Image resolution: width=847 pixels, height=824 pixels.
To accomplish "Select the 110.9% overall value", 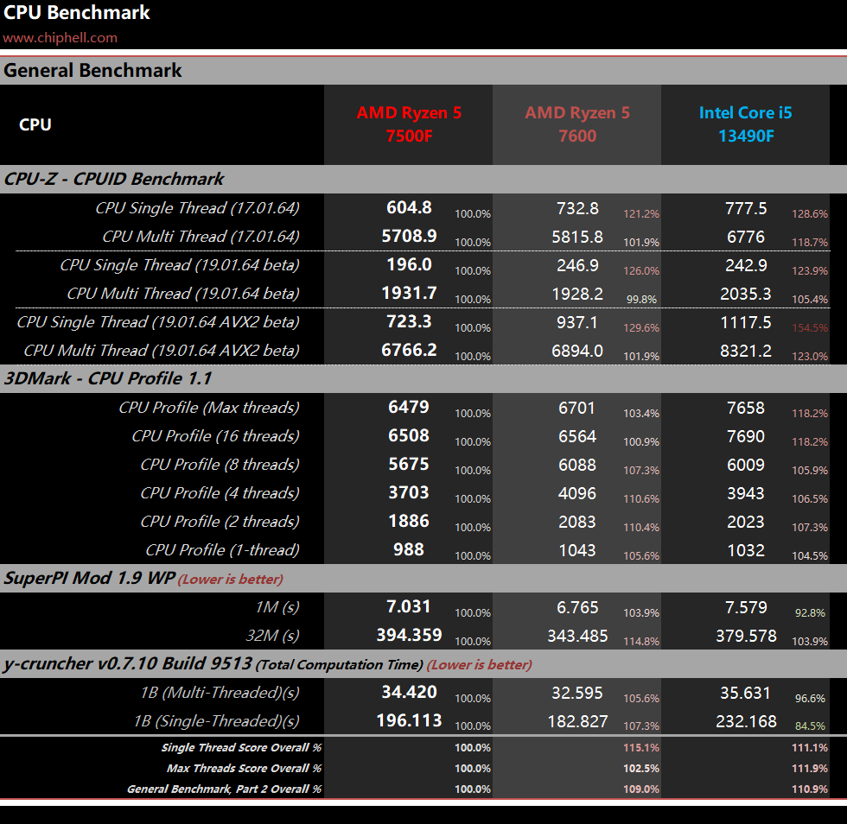I will tap(810, 789).
